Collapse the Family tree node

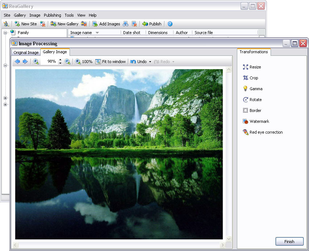coord(5,33)
